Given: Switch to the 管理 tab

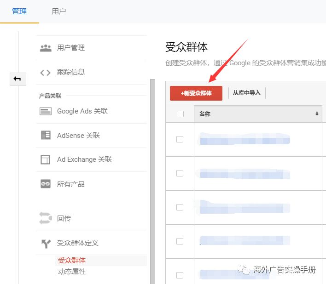Looking at the screenshot, I should [19, 11].
